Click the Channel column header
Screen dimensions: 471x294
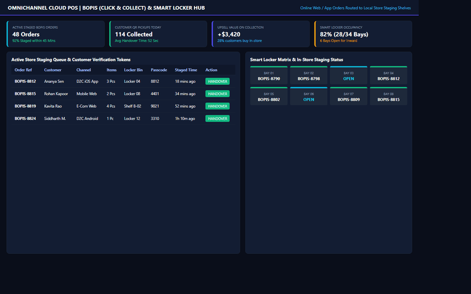click(x=84, y=70)
